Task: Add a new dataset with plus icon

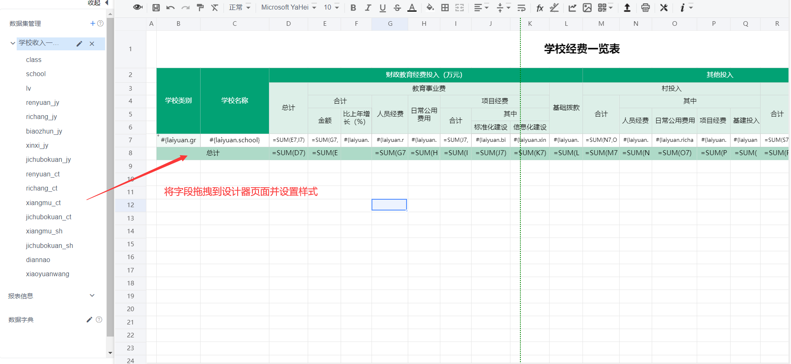Action: point(93,23)
